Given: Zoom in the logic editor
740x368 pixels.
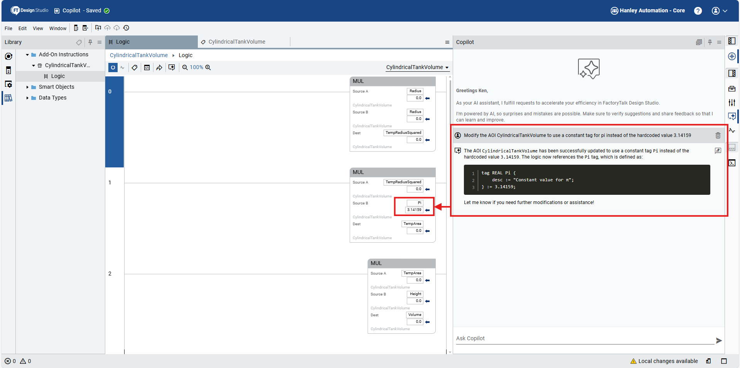Looking at the screenshot, I should pyautogui.click(x=208, y=68).
